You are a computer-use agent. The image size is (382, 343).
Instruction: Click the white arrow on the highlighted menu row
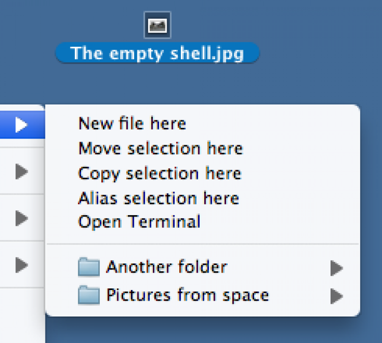click(21, 124)
